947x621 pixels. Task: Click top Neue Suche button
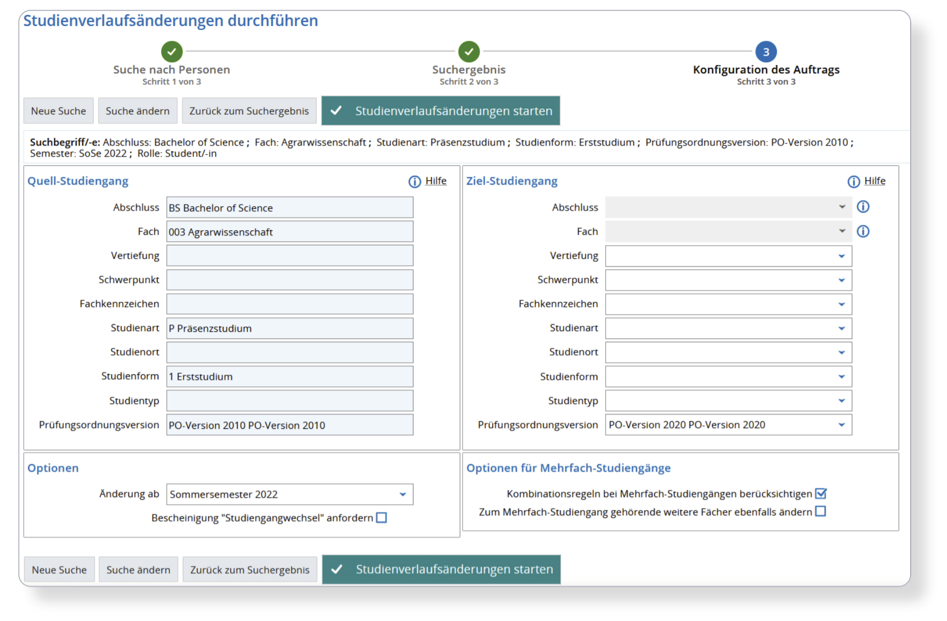click(x=58, y=111)
